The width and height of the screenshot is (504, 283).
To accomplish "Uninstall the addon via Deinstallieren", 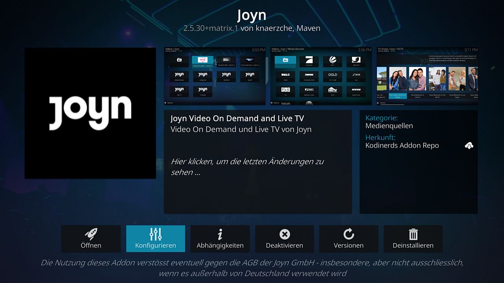I will click(x=413, y=239).
